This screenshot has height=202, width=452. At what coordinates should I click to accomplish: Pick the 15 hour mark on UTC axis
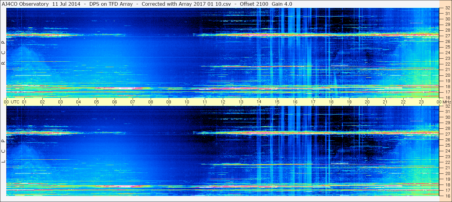[x=277, y=102]
